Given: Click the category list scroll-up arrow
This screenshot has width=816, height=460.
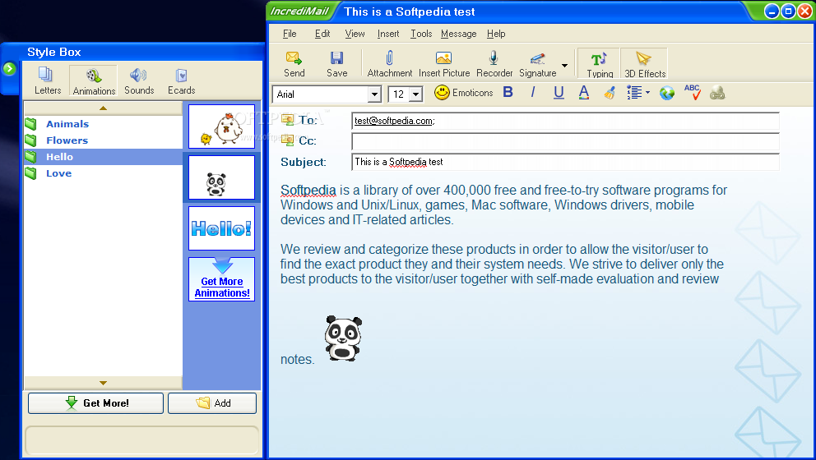Looking at the screenshot, I should (x=103, y=108).
